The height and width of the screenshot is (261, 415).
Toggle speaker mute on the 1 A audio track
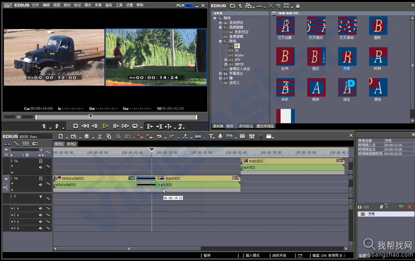pyautogui.click(x=41, y=208)
